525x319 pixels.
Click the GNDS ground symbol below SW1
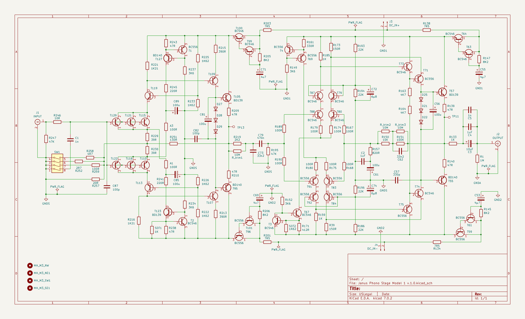click(46, 200)
